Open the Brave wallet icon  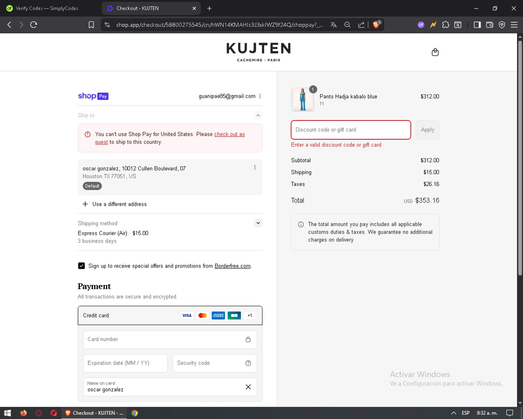[490, 25]
